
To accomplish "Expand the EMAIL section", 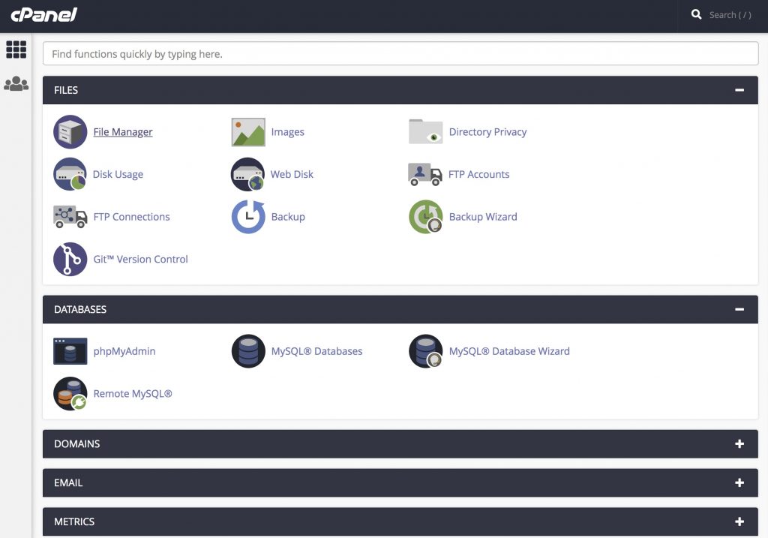I will tap(739, 482).
